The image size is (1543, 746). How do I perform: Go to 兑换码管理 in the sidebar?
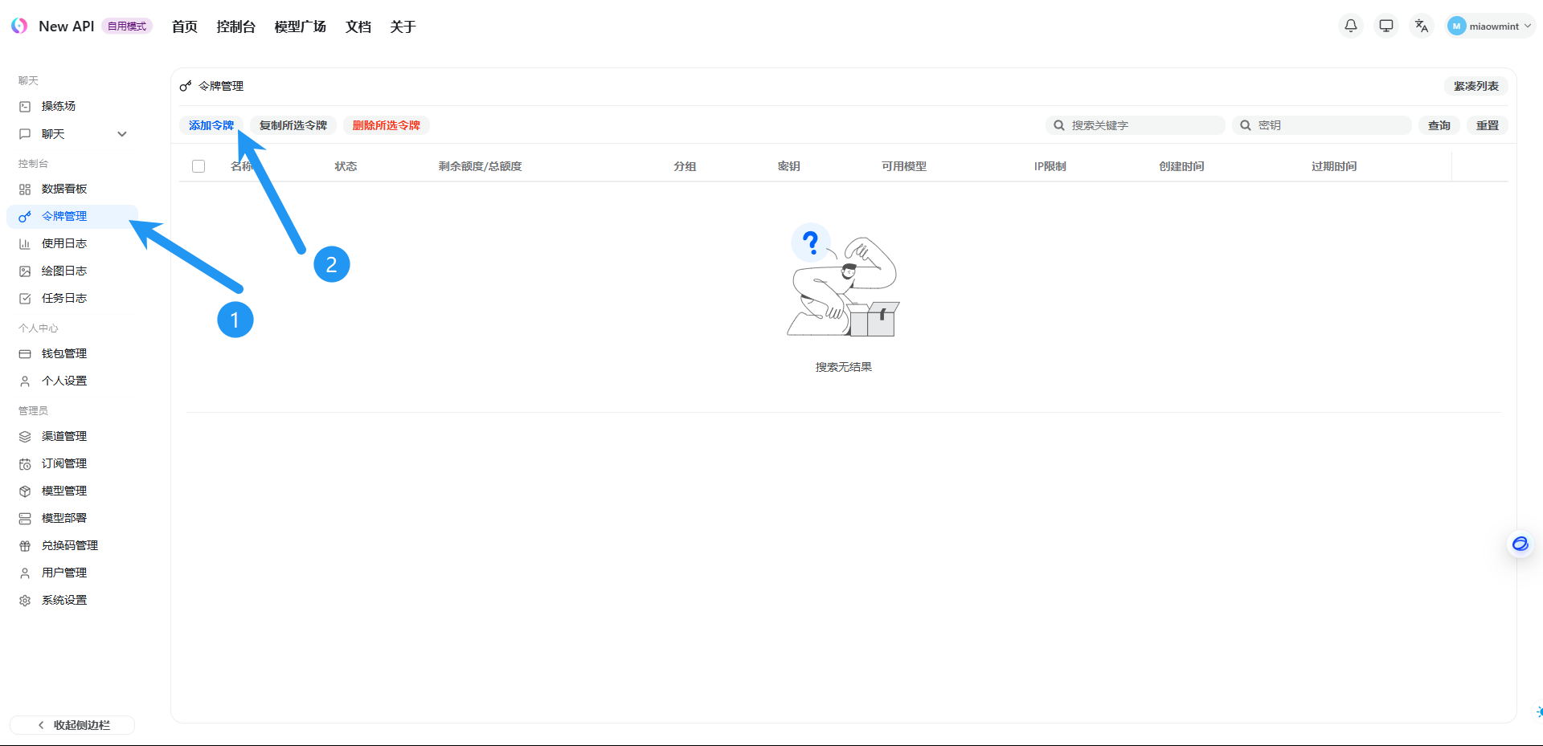pyautogui.click(x=70, y=545)
